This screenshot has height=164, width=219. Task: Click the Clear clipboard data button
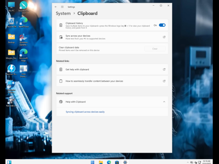[x=155, y=49]
